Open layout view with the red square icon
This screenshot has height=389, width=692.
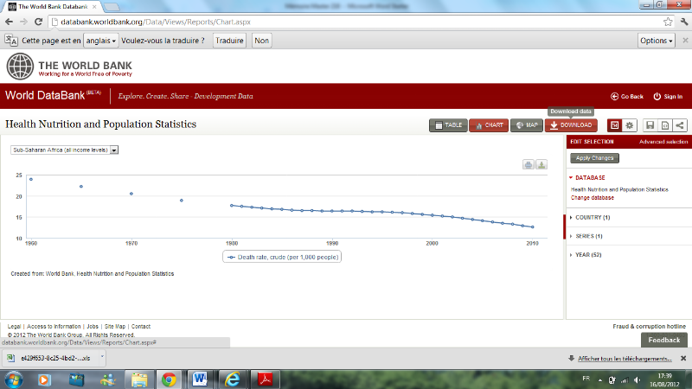click(614, 125)
